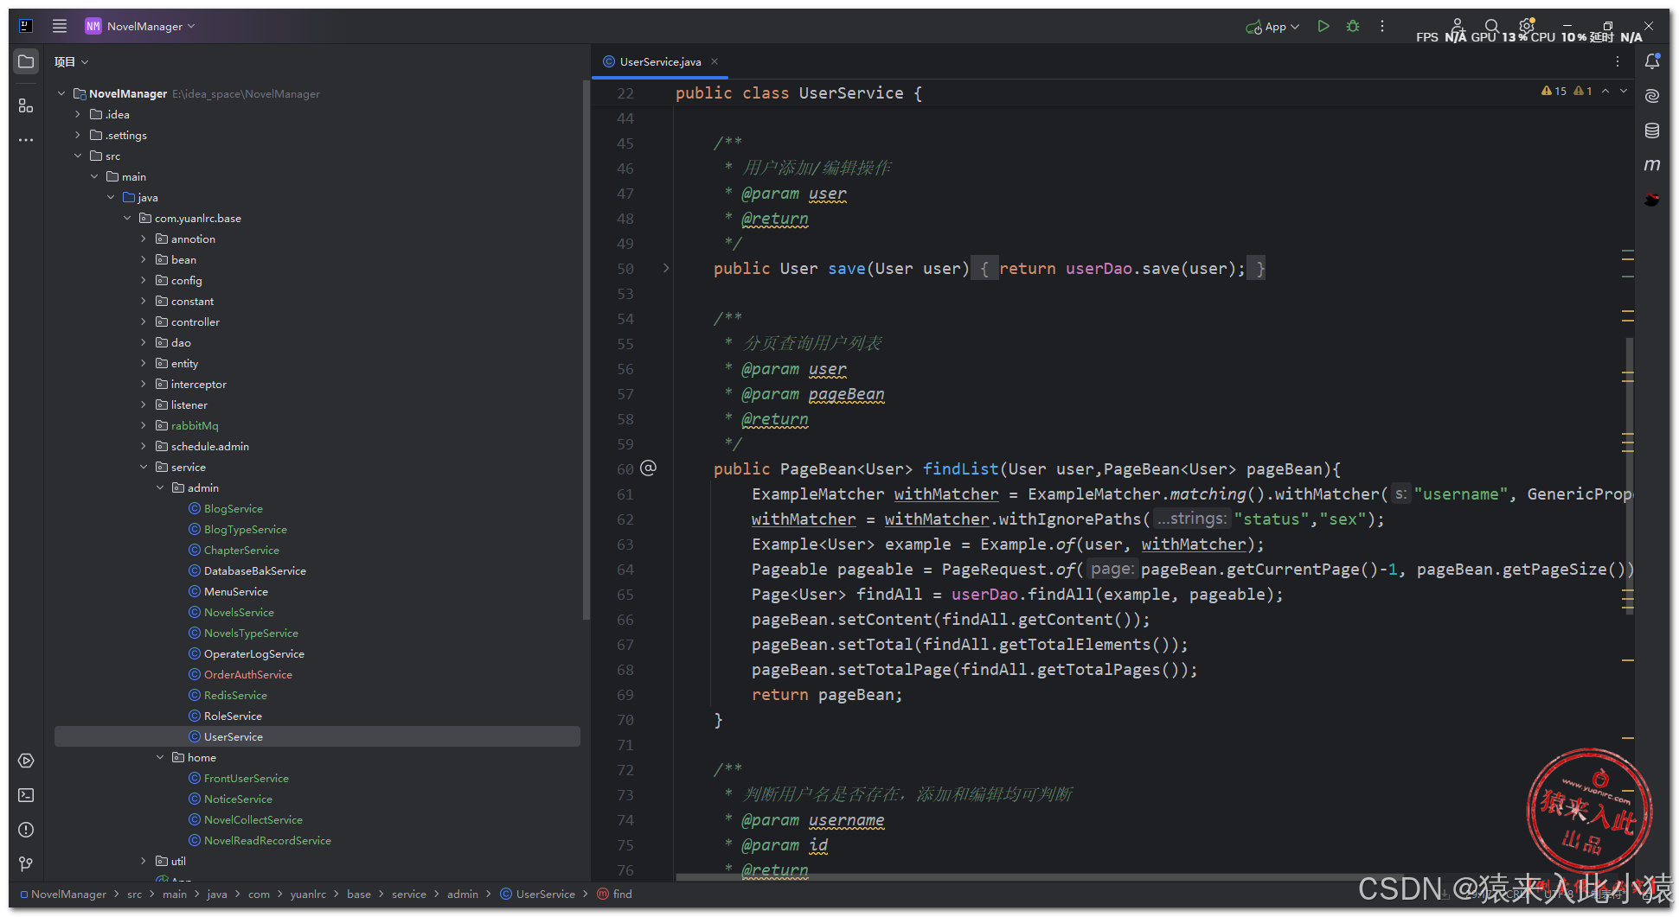Viewport: 1679px width, 917px height.
Task: Open more run actions menu
Action: tap(1382, 26)
